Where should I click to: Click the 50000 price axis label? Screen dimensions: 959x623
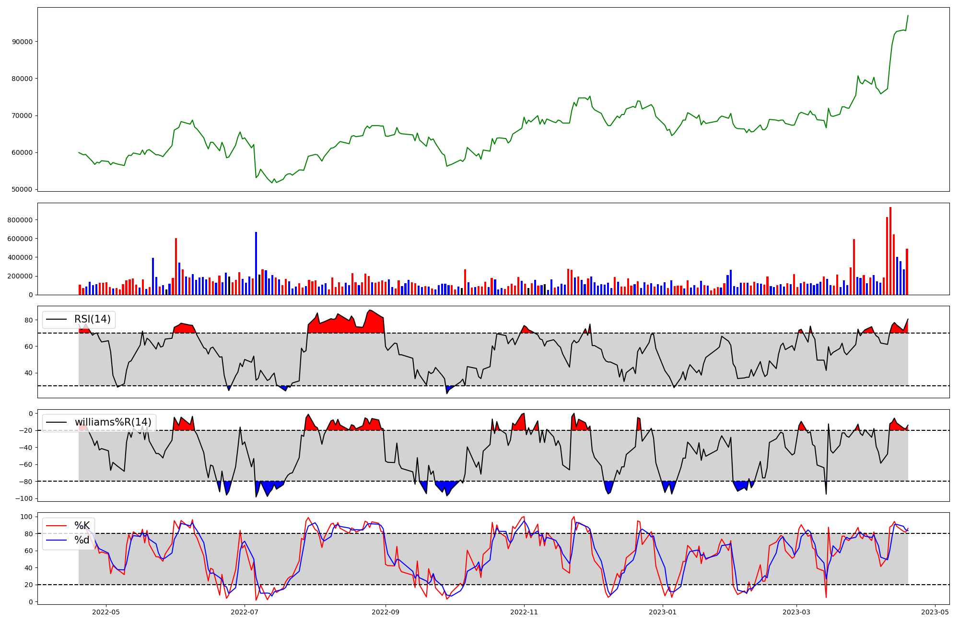(22, 189)
